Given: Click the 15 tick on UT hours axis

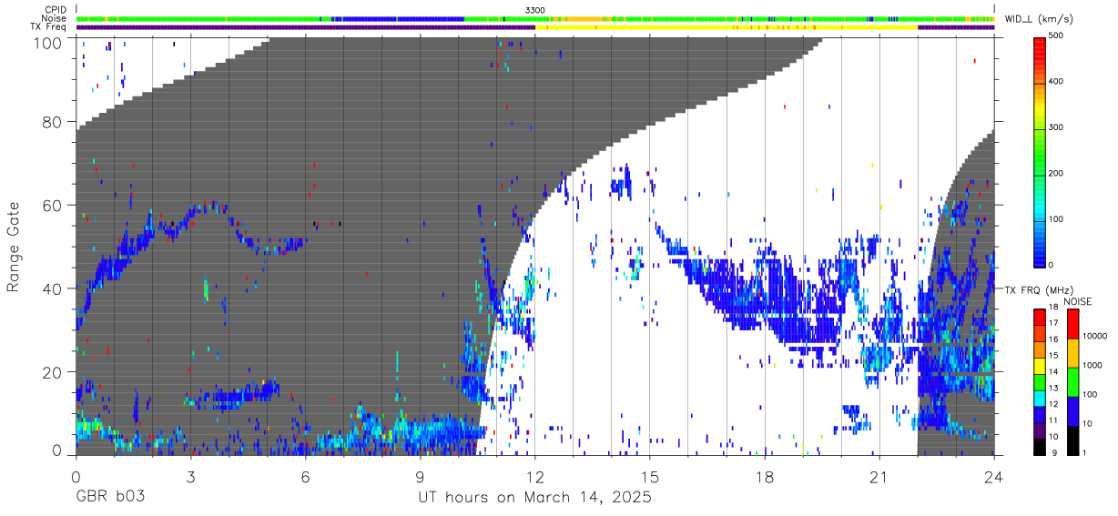Looking at the screenshot, I should tap(650, 477).
